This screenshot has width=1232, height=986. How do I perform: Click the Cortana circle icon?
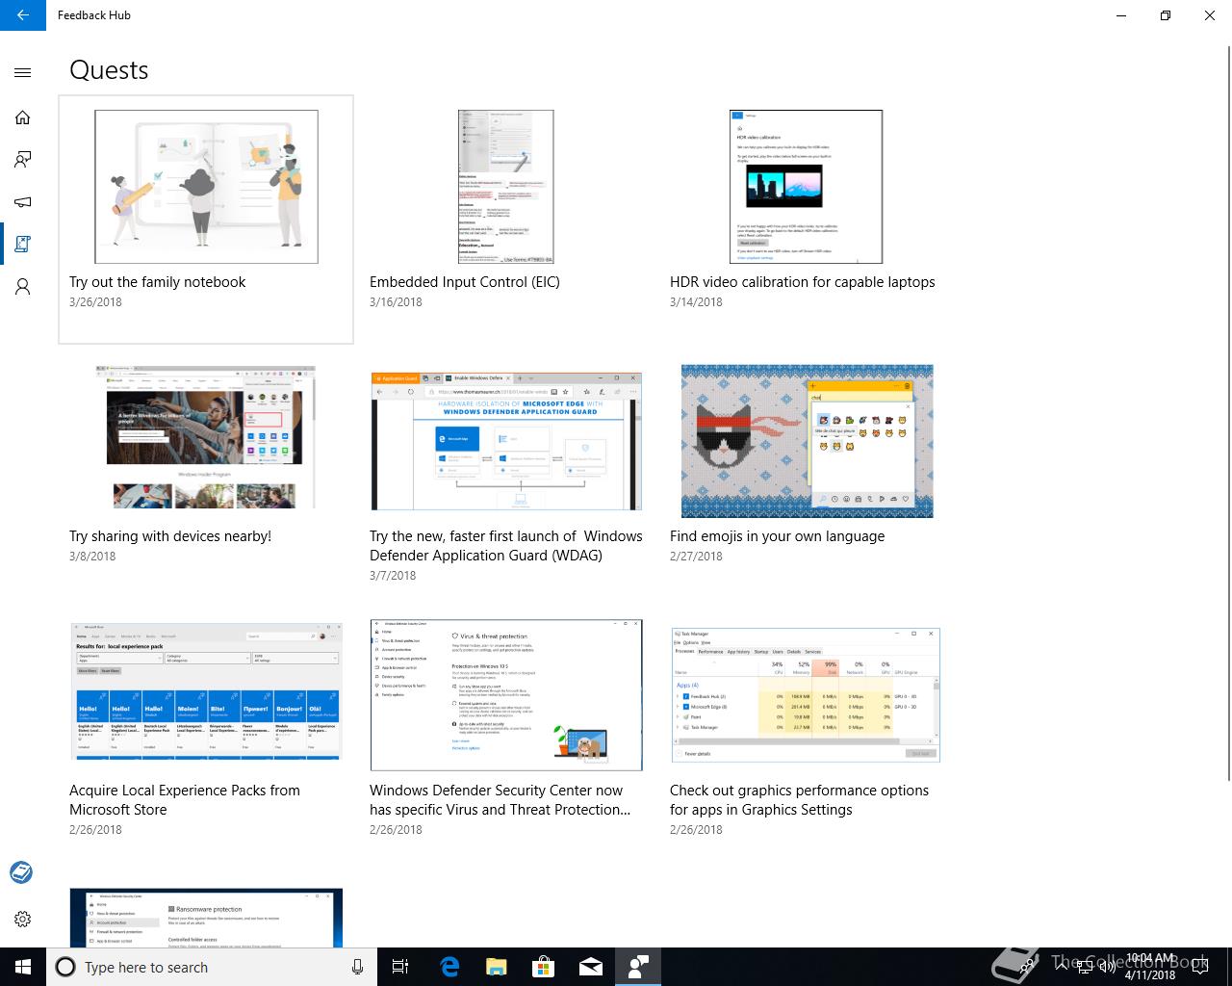pyautogui.click(x=65, y=967)
